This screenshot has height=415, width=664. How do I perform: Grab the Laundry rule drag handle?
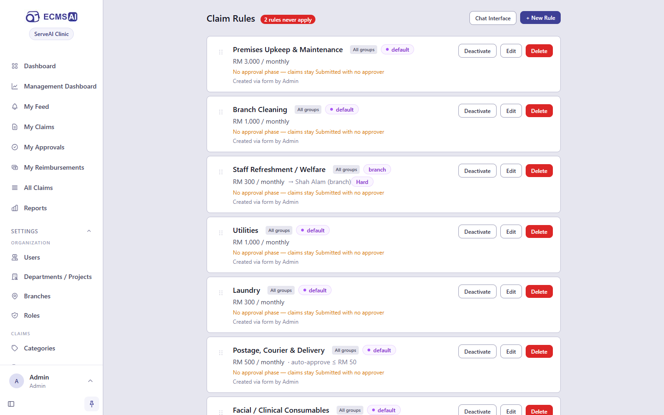tap(221, 293)
